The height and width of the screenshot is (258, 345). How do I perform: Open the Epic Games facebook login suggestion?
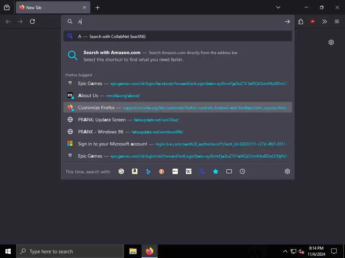pyautogui.click(x=178, y=83)
